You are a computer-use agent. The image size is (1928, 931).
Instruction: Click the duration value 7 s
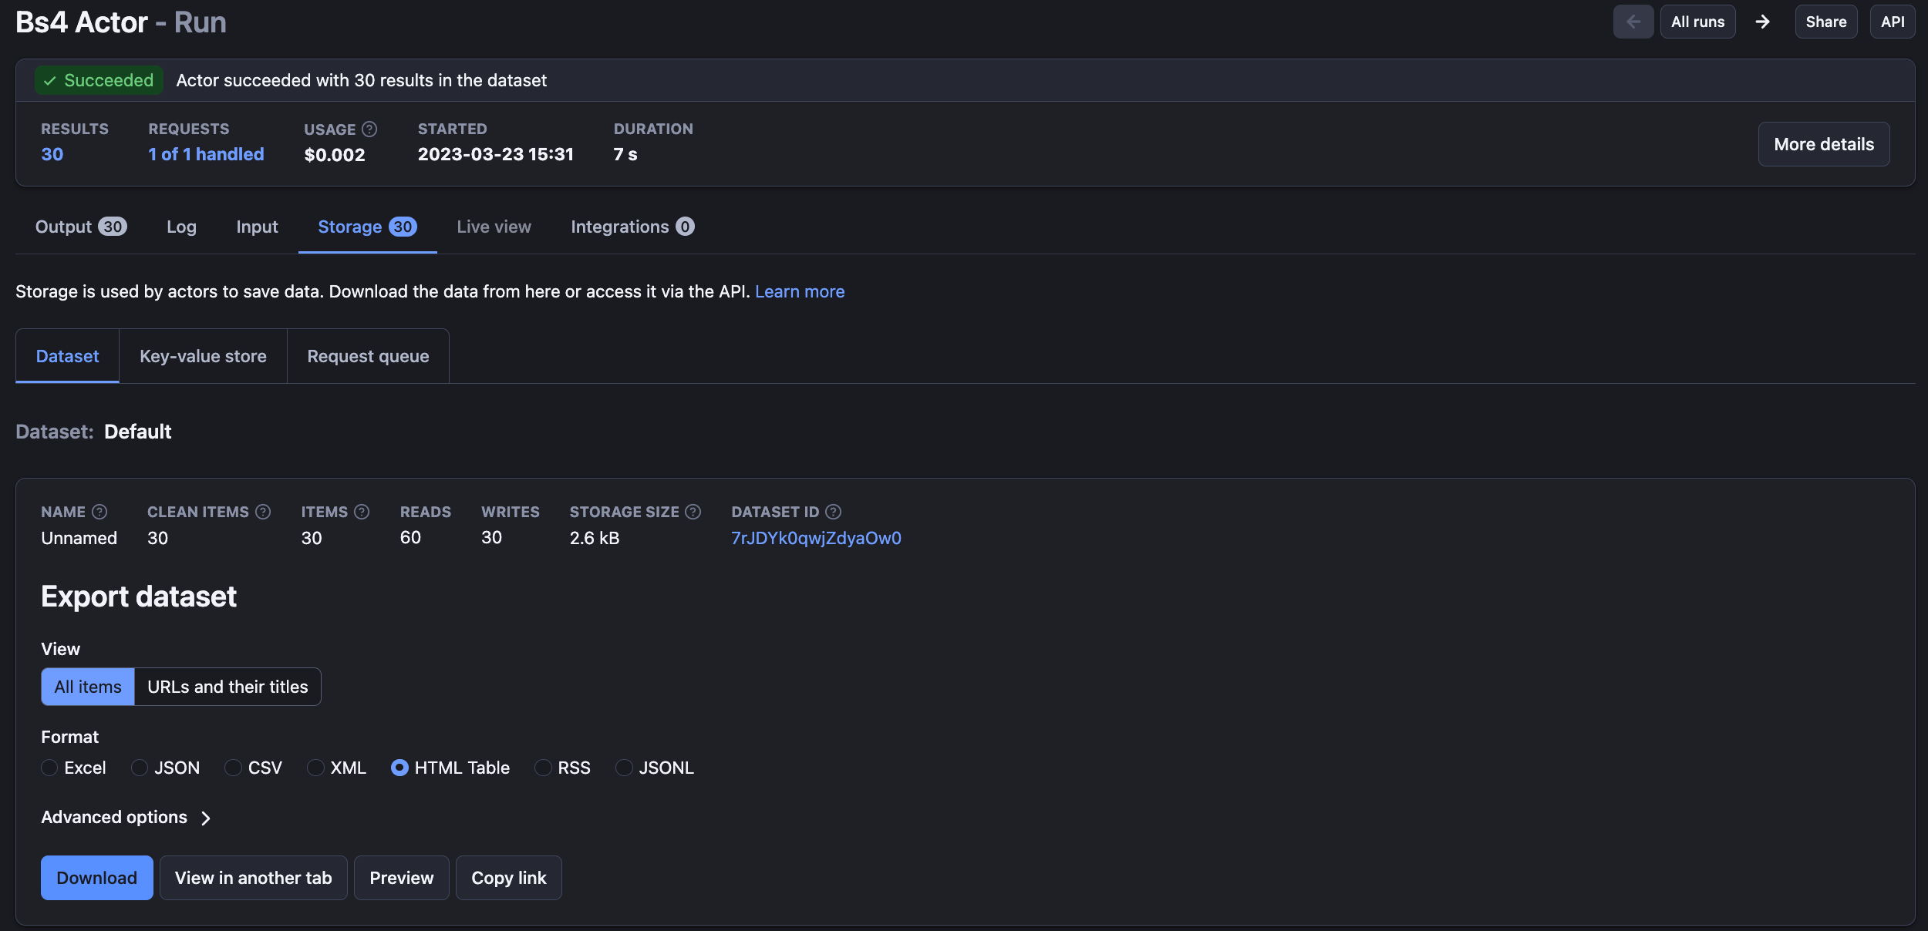[x=625, y=154]
